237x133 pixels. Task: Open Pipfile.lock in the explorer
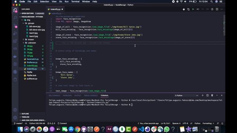(31, 75)
